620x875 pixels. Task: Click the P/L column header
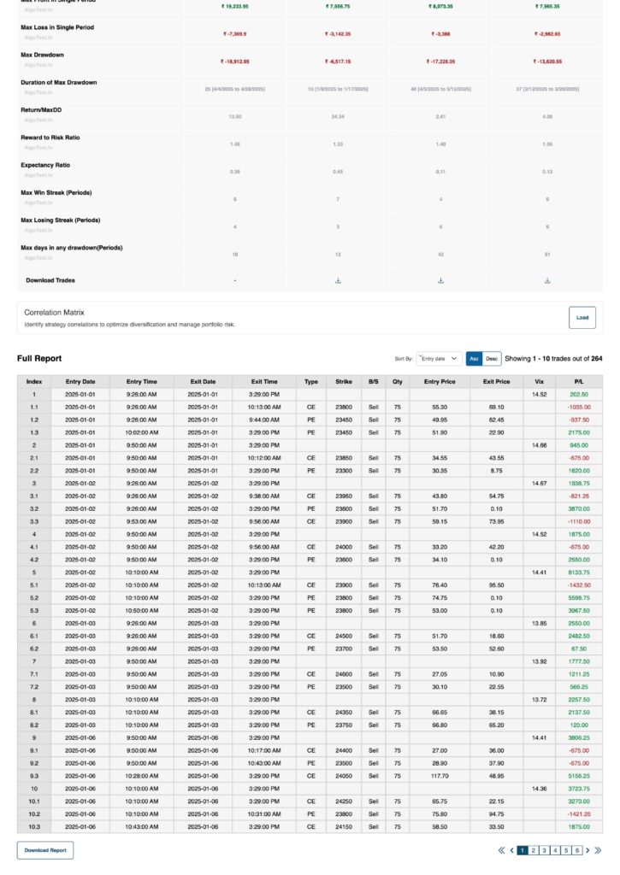[579, 382]
